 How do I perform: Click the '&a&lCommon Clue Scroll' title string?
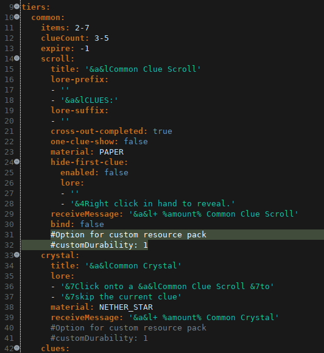[143, 69]
